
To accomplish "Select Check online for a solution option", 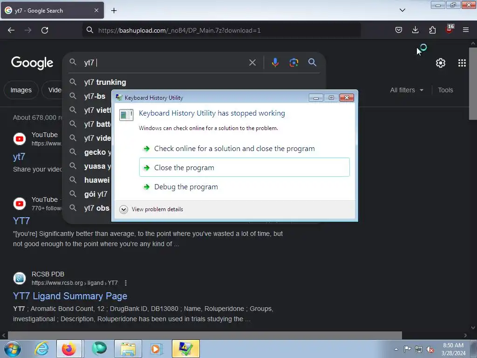I will (244, 149).
